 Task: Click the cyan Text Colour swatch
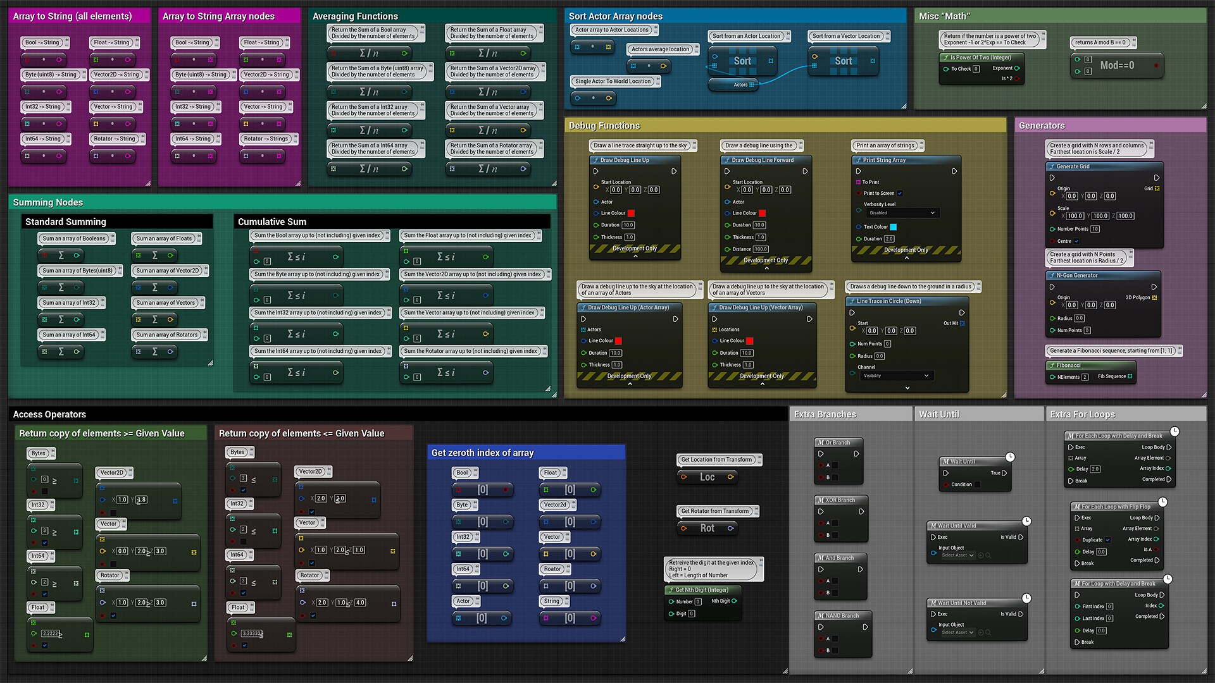894,227
